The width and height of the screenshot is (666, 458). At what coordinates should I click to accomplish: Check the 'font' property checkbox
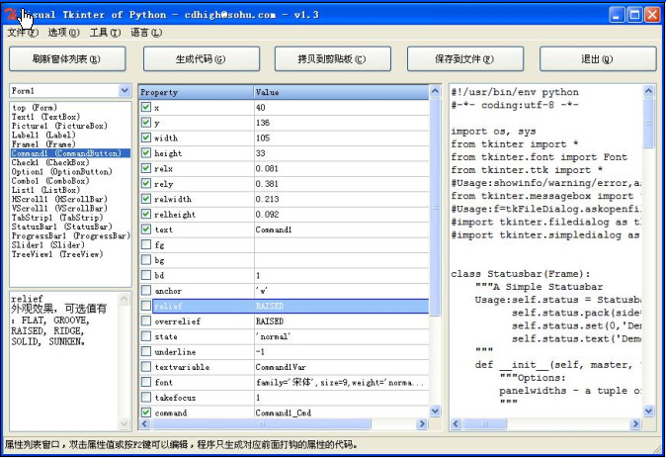click(146, 382)
